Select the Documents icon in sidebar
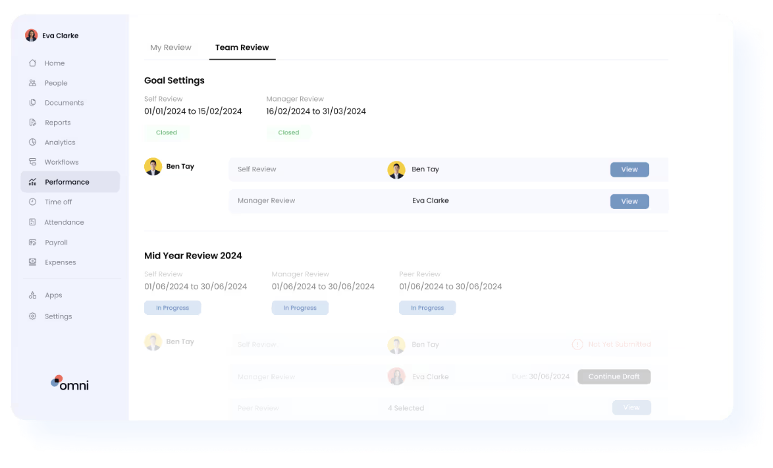The width and height of the screenshot is (773, 468). [32, 103]
